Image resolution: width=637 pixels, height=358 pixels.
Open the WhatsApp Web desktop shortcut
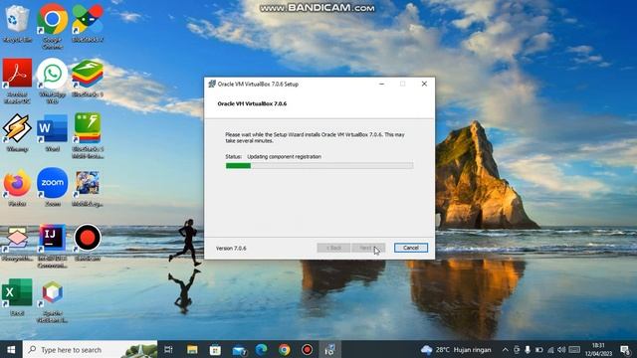tap(53, 81)
